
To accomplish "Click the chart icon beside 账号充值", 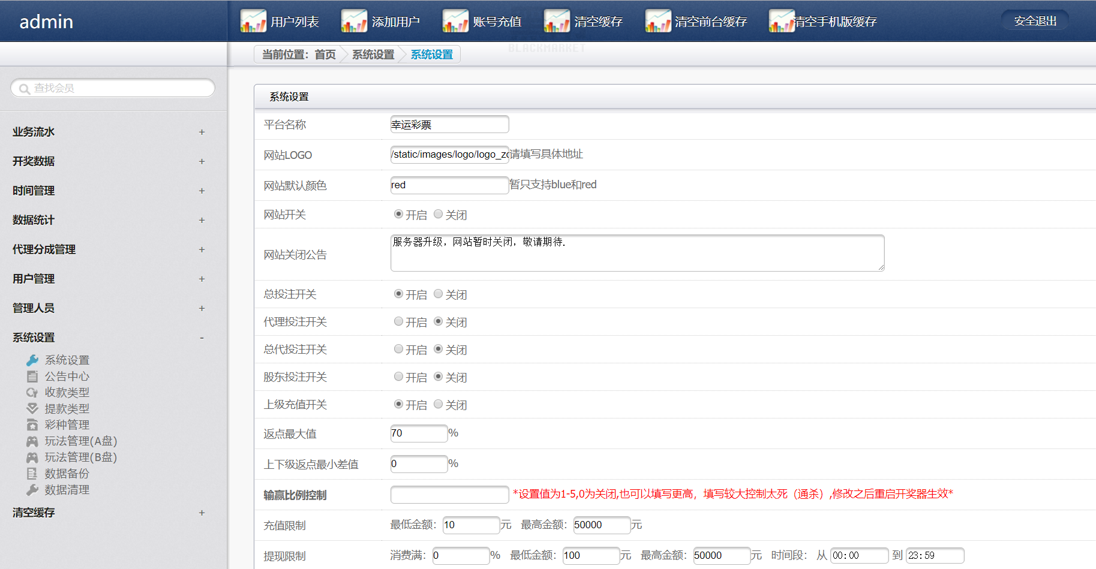I will point(455,21).
